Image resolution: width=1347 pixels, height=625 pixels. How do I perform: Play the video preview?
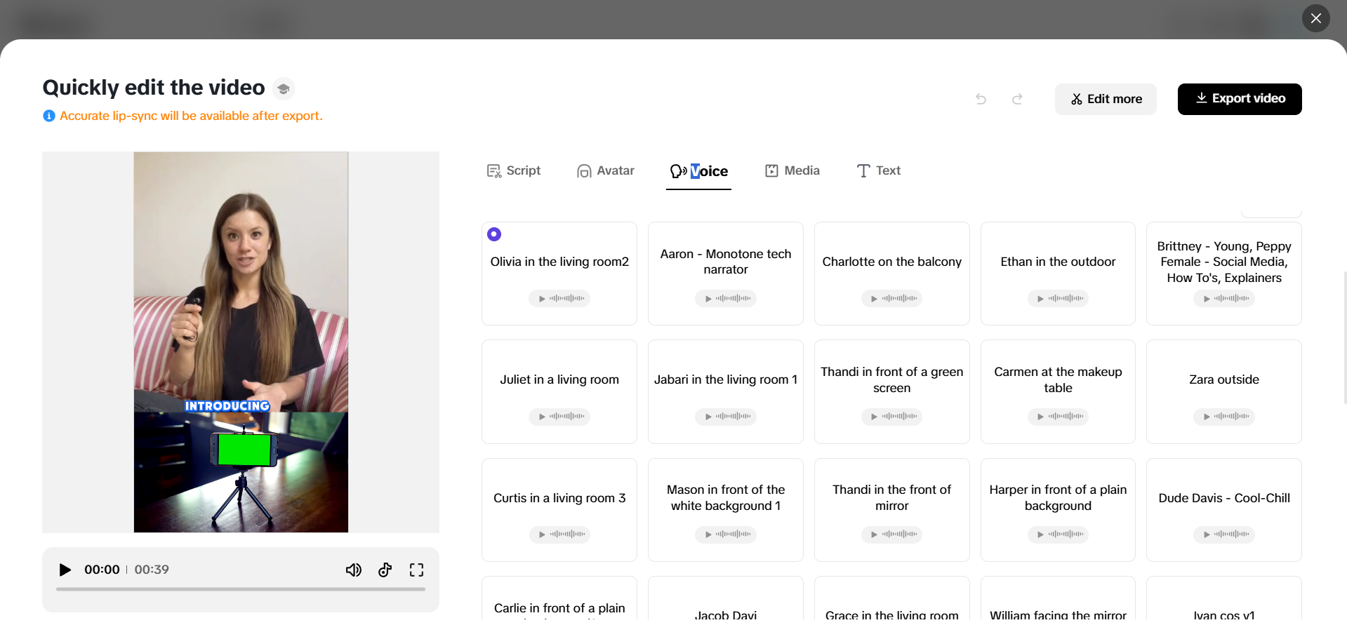[x=65, y=570]
